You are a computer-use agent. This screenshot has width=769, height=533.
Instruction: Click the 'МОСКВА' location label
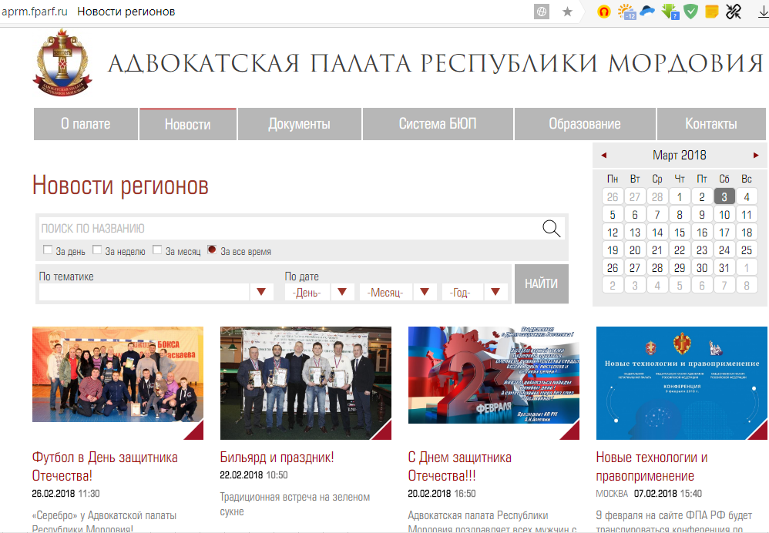point(612,493)
